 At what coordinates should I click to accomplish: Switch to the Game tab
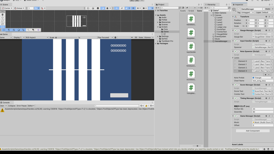coord(5,34)
